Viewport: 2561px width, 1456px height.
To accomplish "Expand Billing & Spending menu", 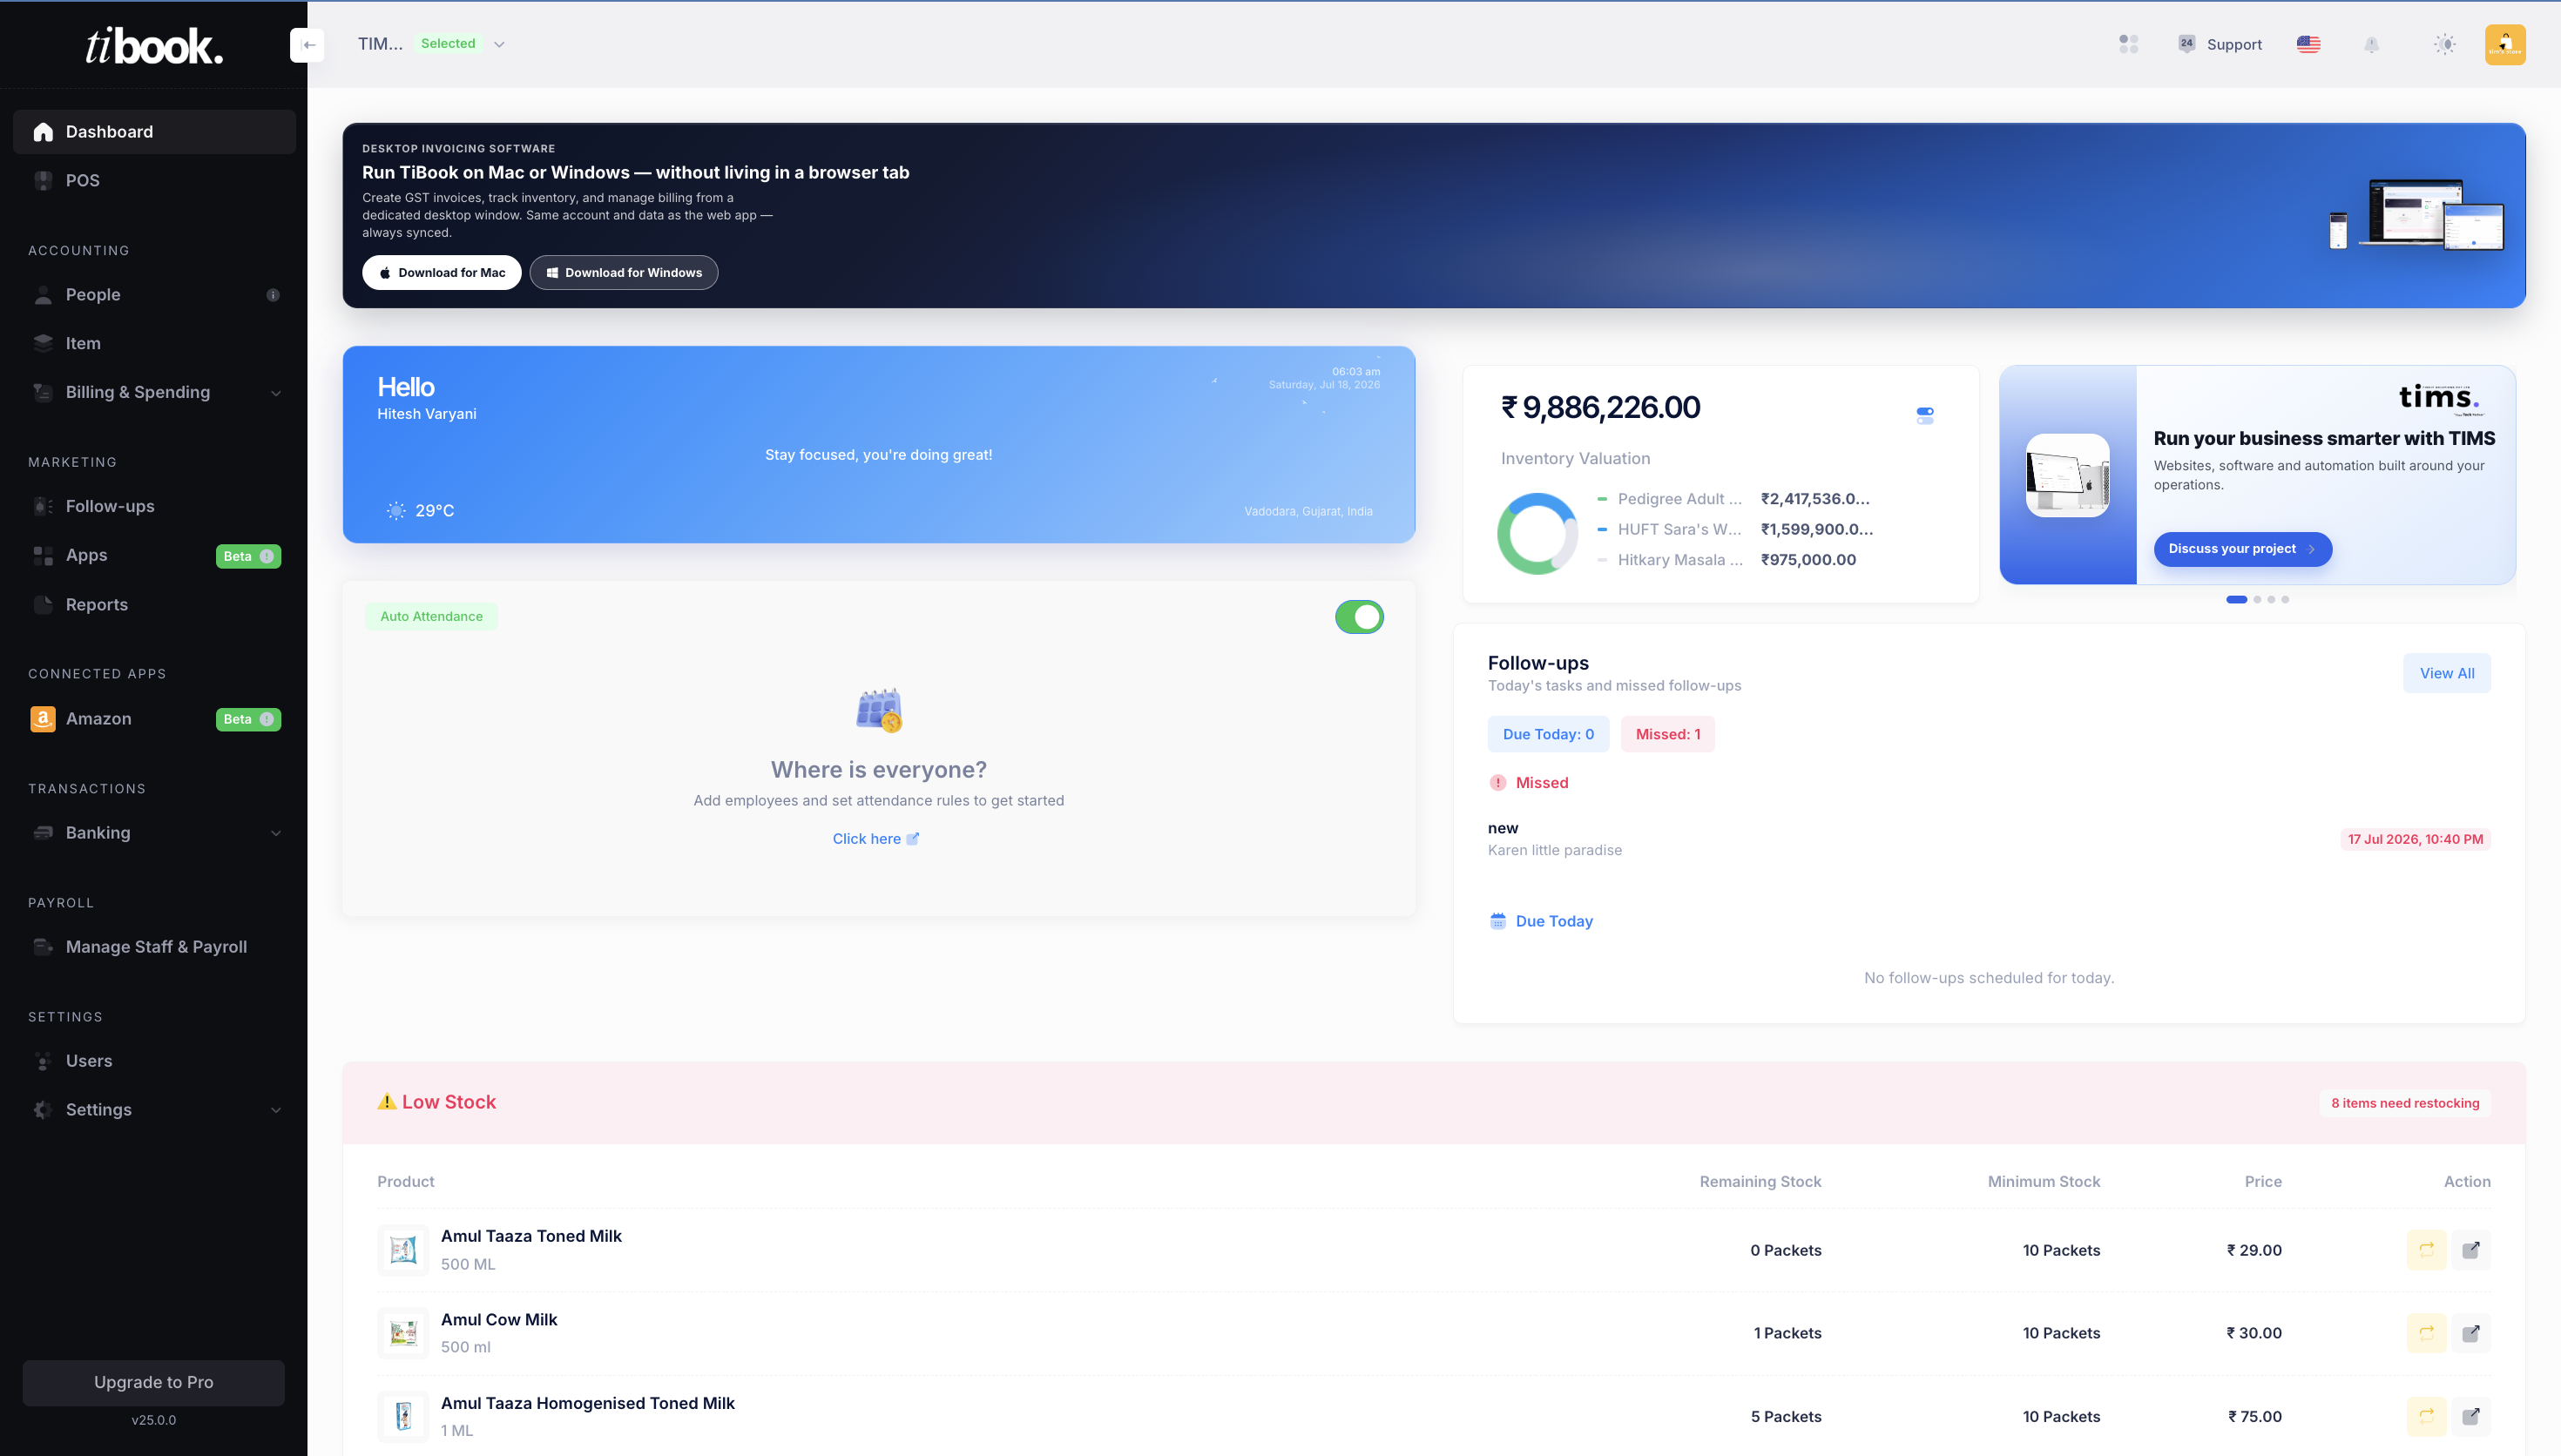I will (x=154, y=392).
